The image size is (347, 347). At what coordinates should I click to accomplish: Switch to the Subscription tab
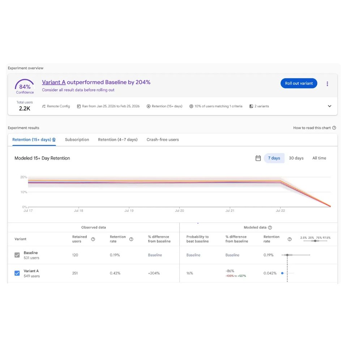tap(77, 140)
